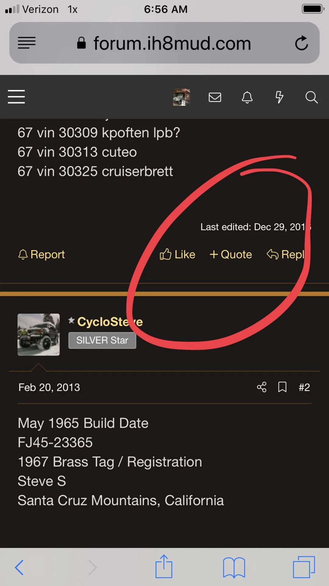Reload the page with refresh icon
The height and width of the screenshot is (586, 329).
point(302,43)
